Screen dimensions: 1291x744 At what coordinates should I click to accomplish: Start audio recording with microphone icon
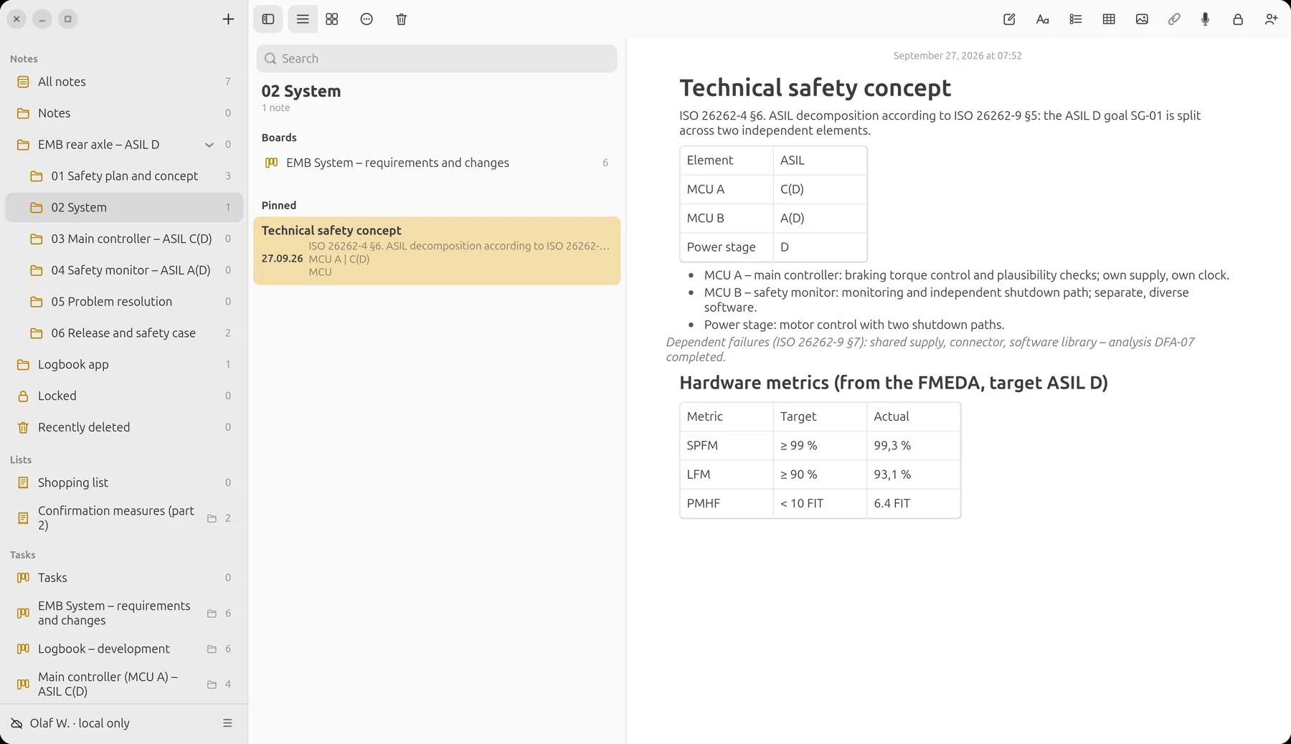1206,19
